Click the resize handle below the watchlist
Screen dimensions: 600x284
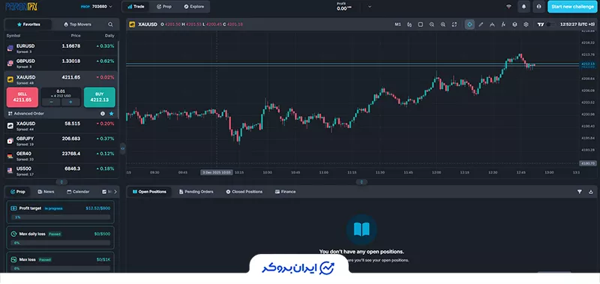click(x=61, y=182)
